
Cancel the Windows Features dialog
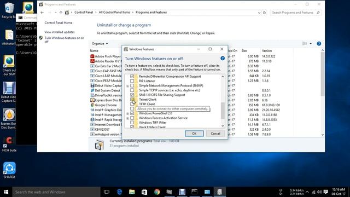(215, 134)
